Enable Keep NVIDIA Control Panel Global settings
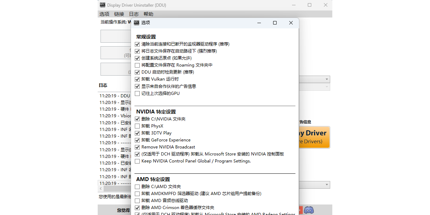Screen dimensions: 430x215 137,161
